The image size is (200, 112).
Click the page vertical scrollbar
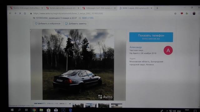pyautogui.click(x=199, y=52)
